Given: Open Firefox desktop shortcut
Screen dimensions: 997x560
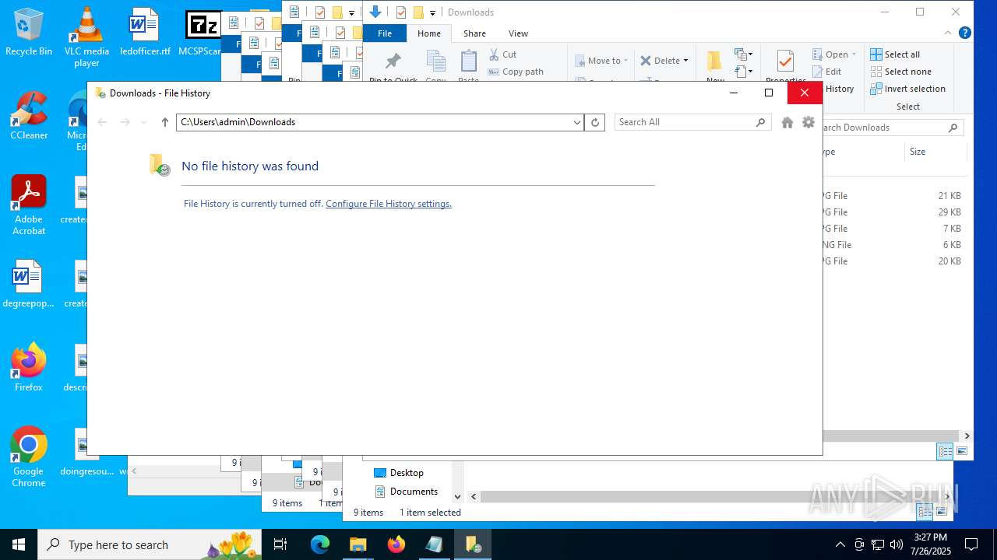Looking at the screenshot, I should pos(29,367).
